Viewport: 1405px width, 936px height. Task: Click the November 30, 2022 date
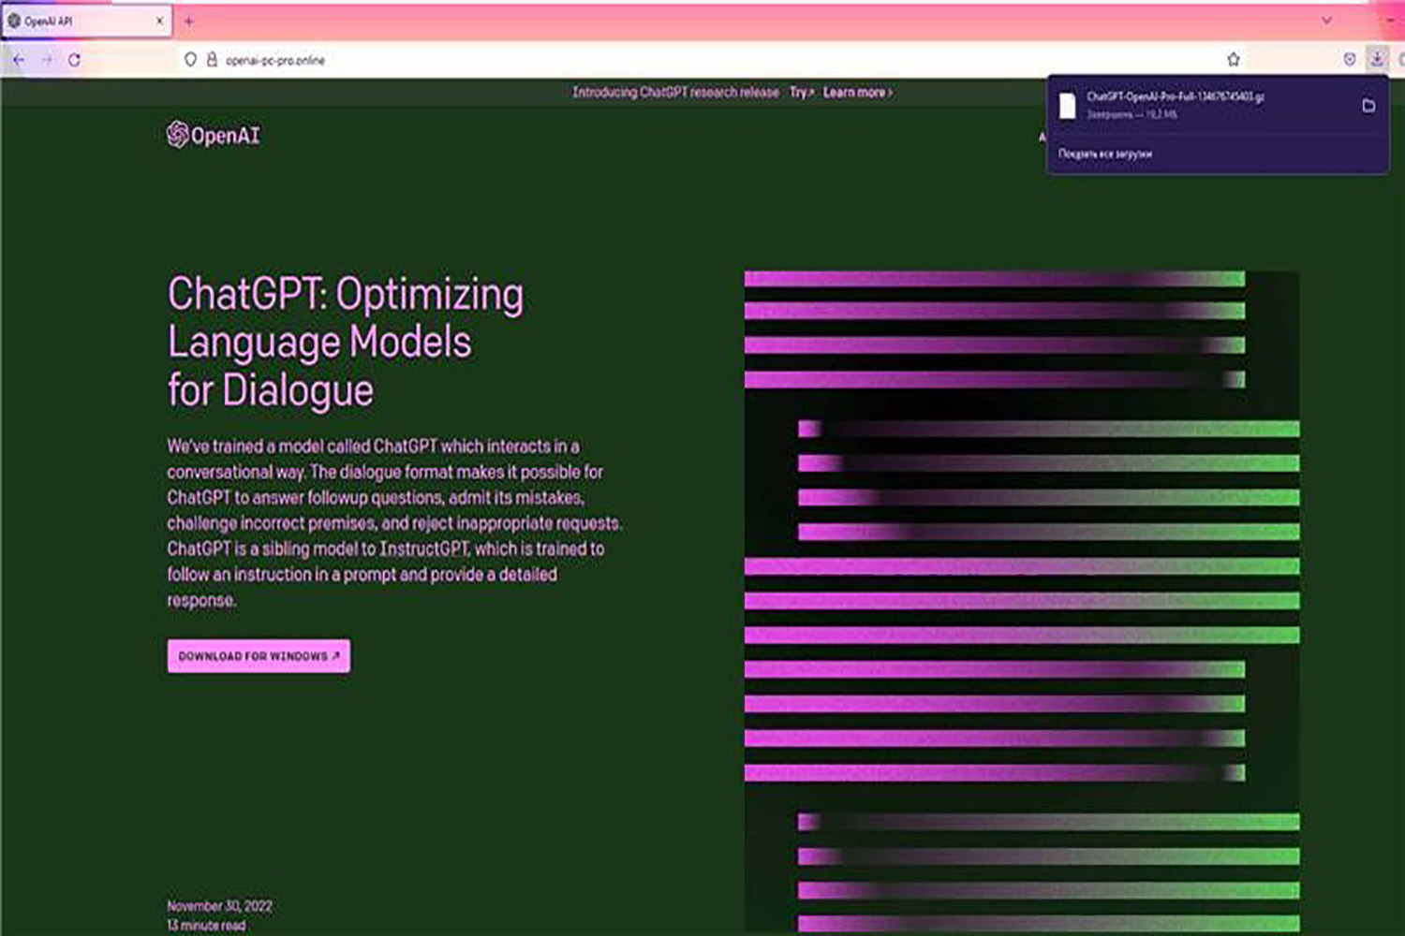220,906
